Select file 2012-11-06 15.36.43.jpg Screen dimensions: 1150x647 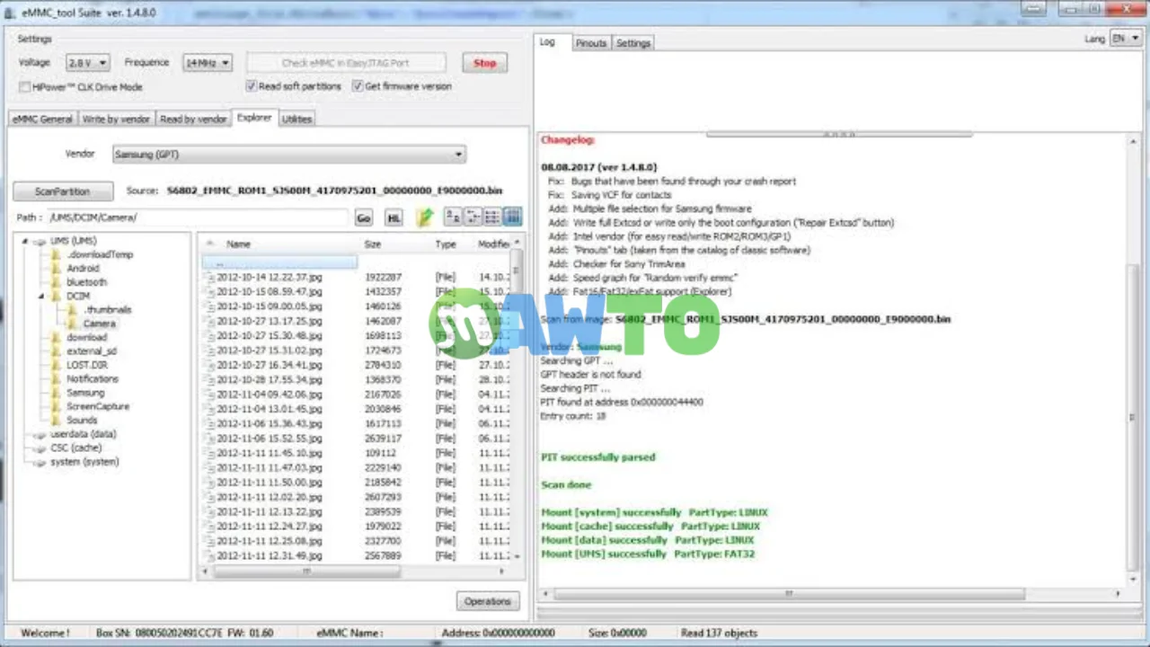click(269, 424)
